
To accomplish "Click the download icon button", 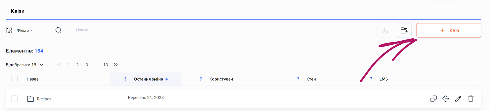I will pos(385,30).
